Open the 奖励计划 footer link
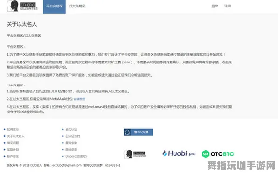Screen dimensions: 278x174 pos(13,150)
